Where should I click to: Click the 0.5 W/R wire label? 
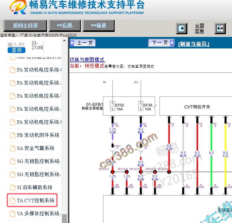(x=183, y=154)
